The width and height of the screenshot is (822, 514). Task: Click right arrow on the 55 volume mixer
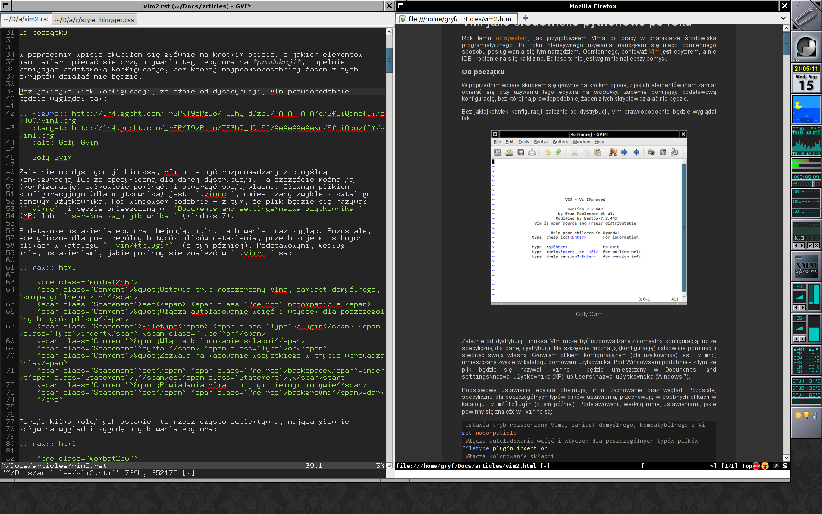(802, 339)
